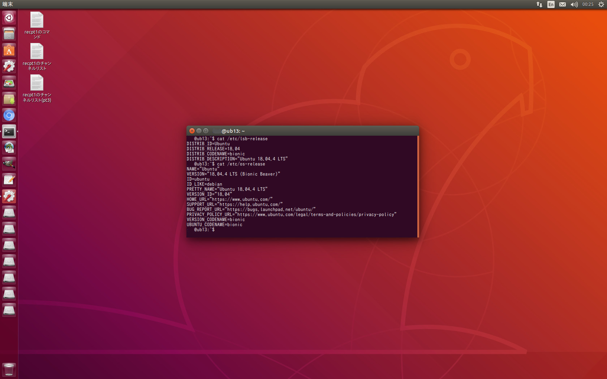The image size is (607, 379).
Task: Click the ID_LIKE=debian line
Action: click(205, 184)
